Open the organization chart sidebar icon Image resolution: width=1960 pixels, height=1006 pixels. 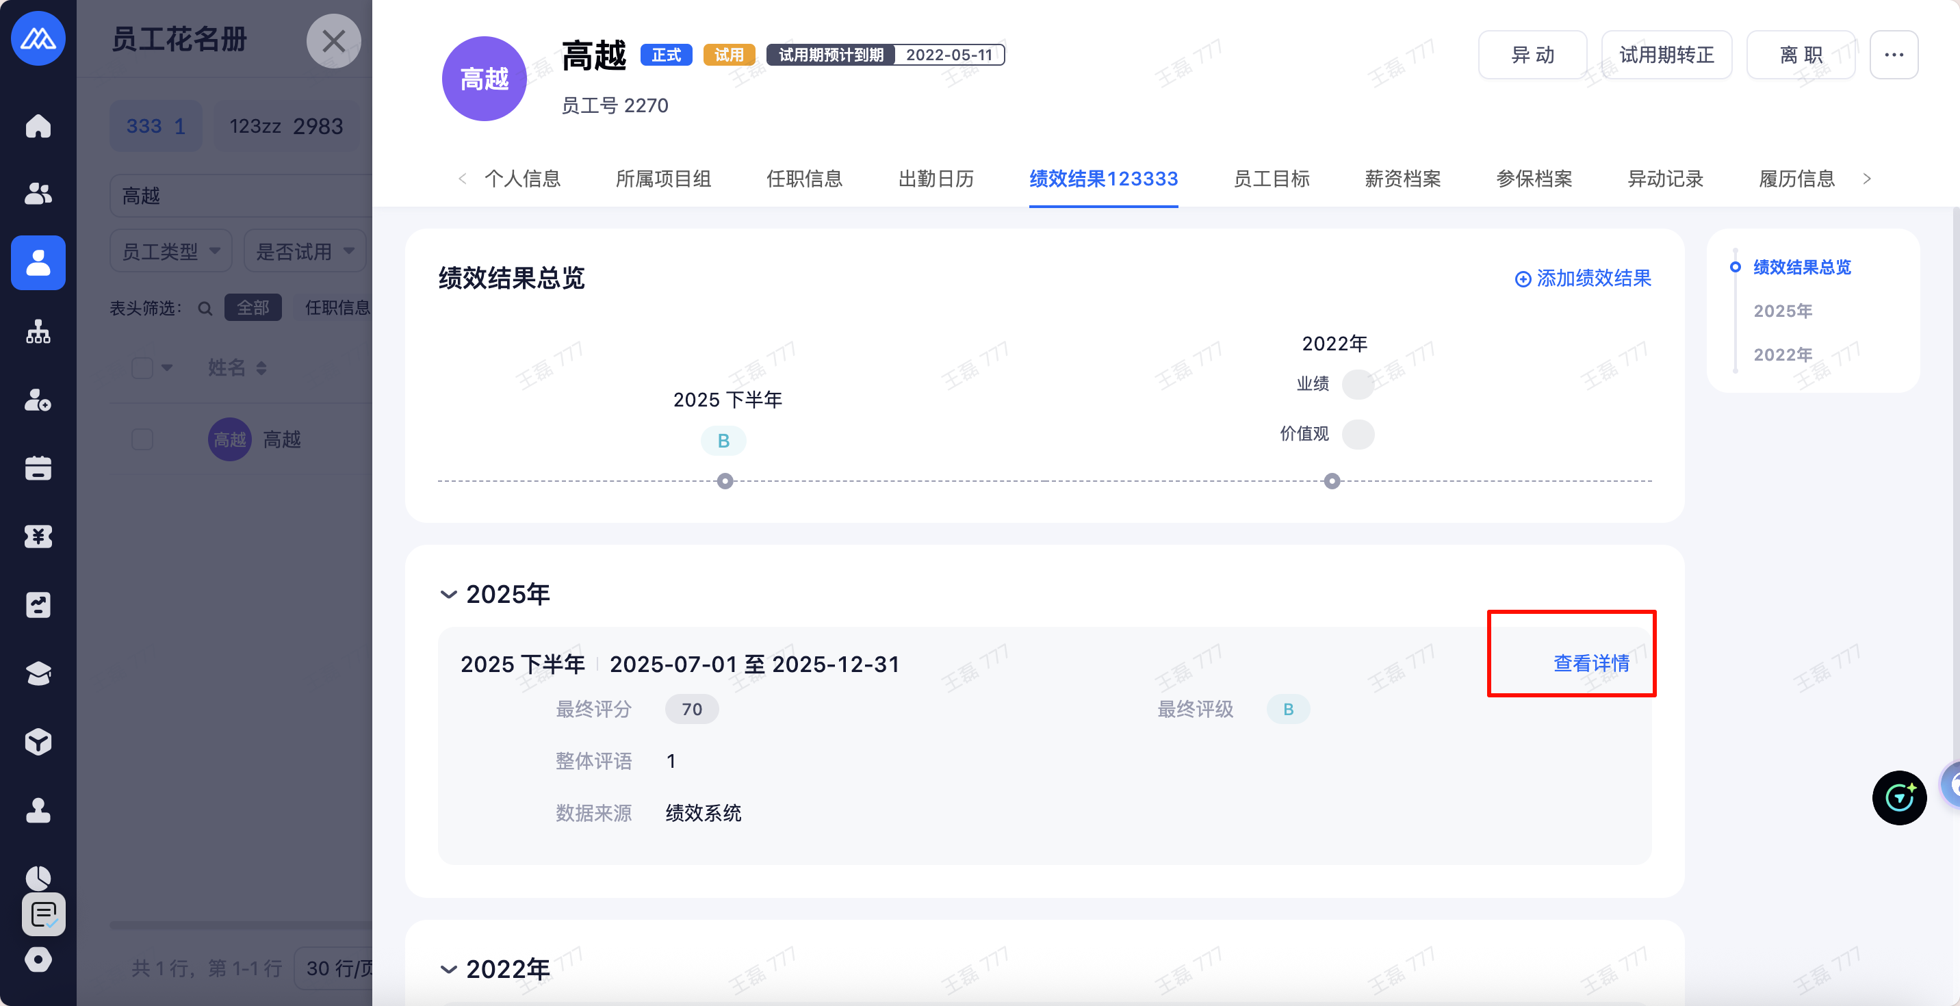(38, 332)
